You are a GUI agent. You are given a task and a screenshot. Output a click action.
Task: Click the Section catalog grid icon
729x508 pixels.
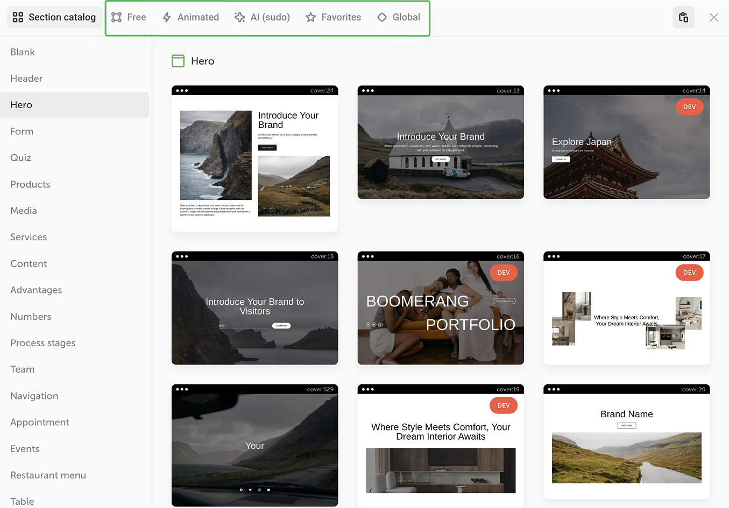(18, 17)
